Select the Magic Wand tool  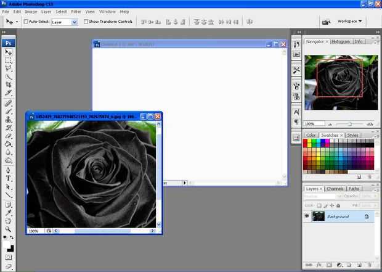pyautogui.click(x=8, y=76)
